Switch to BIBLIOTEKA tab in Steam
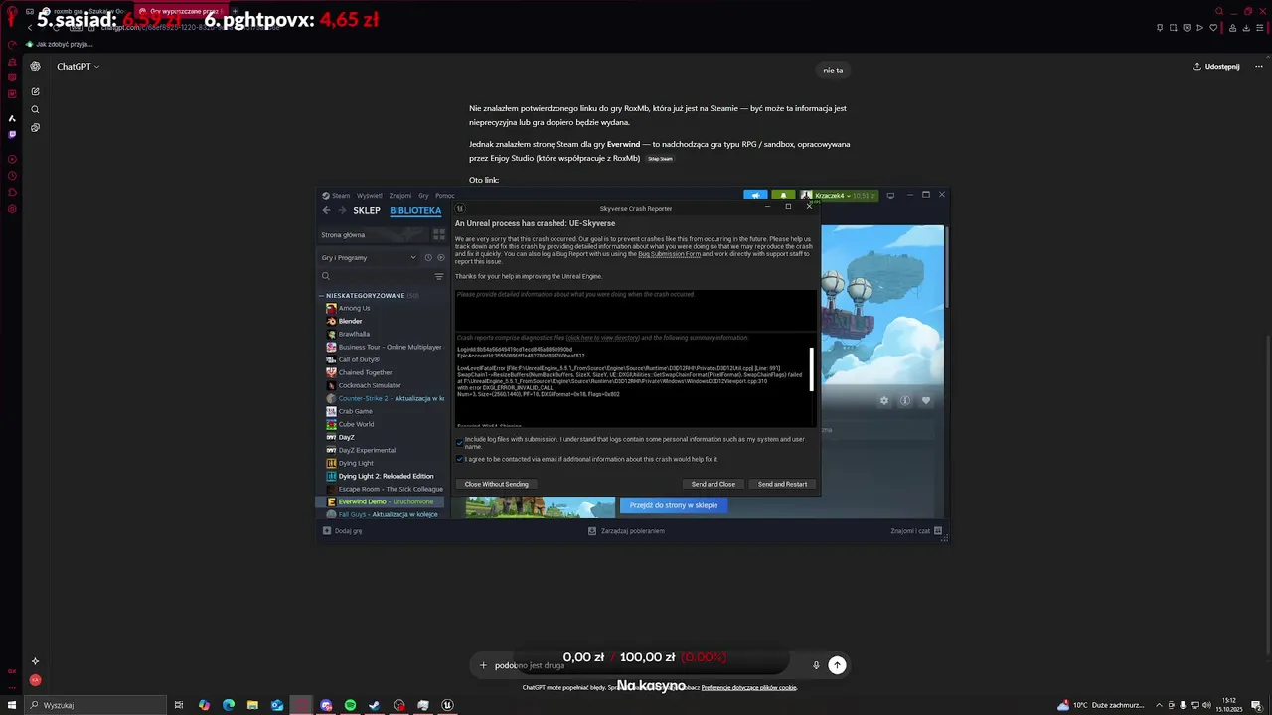Screen dimensions: 1272x715 pos(415,211)
